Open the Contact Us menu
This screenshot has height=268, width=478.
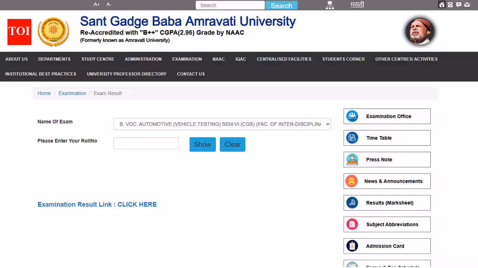[191, 74]
